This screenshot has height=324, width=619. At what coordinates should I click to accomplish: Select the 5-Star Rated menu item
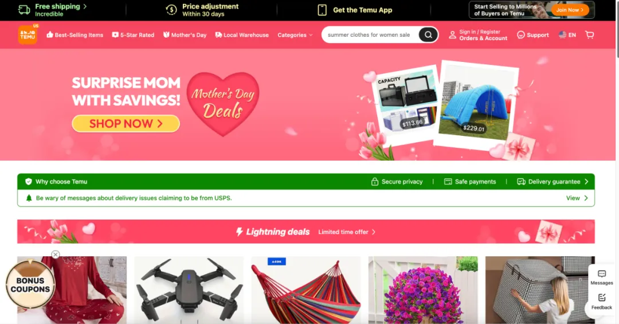[133, 35]
